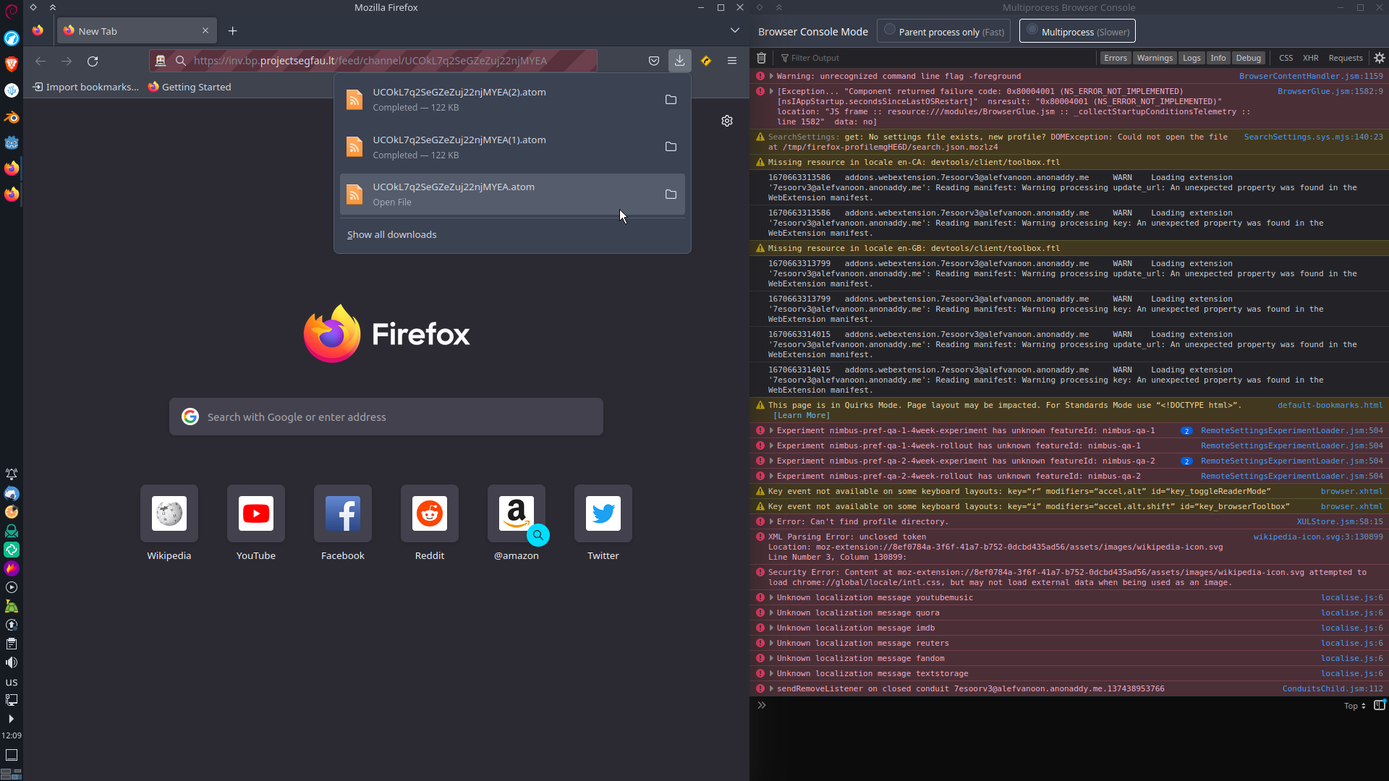
Task: Open folder containing UCOkL7q2SeGZeZuj22njMYEA(2).atom
Action: coord(671,100)
